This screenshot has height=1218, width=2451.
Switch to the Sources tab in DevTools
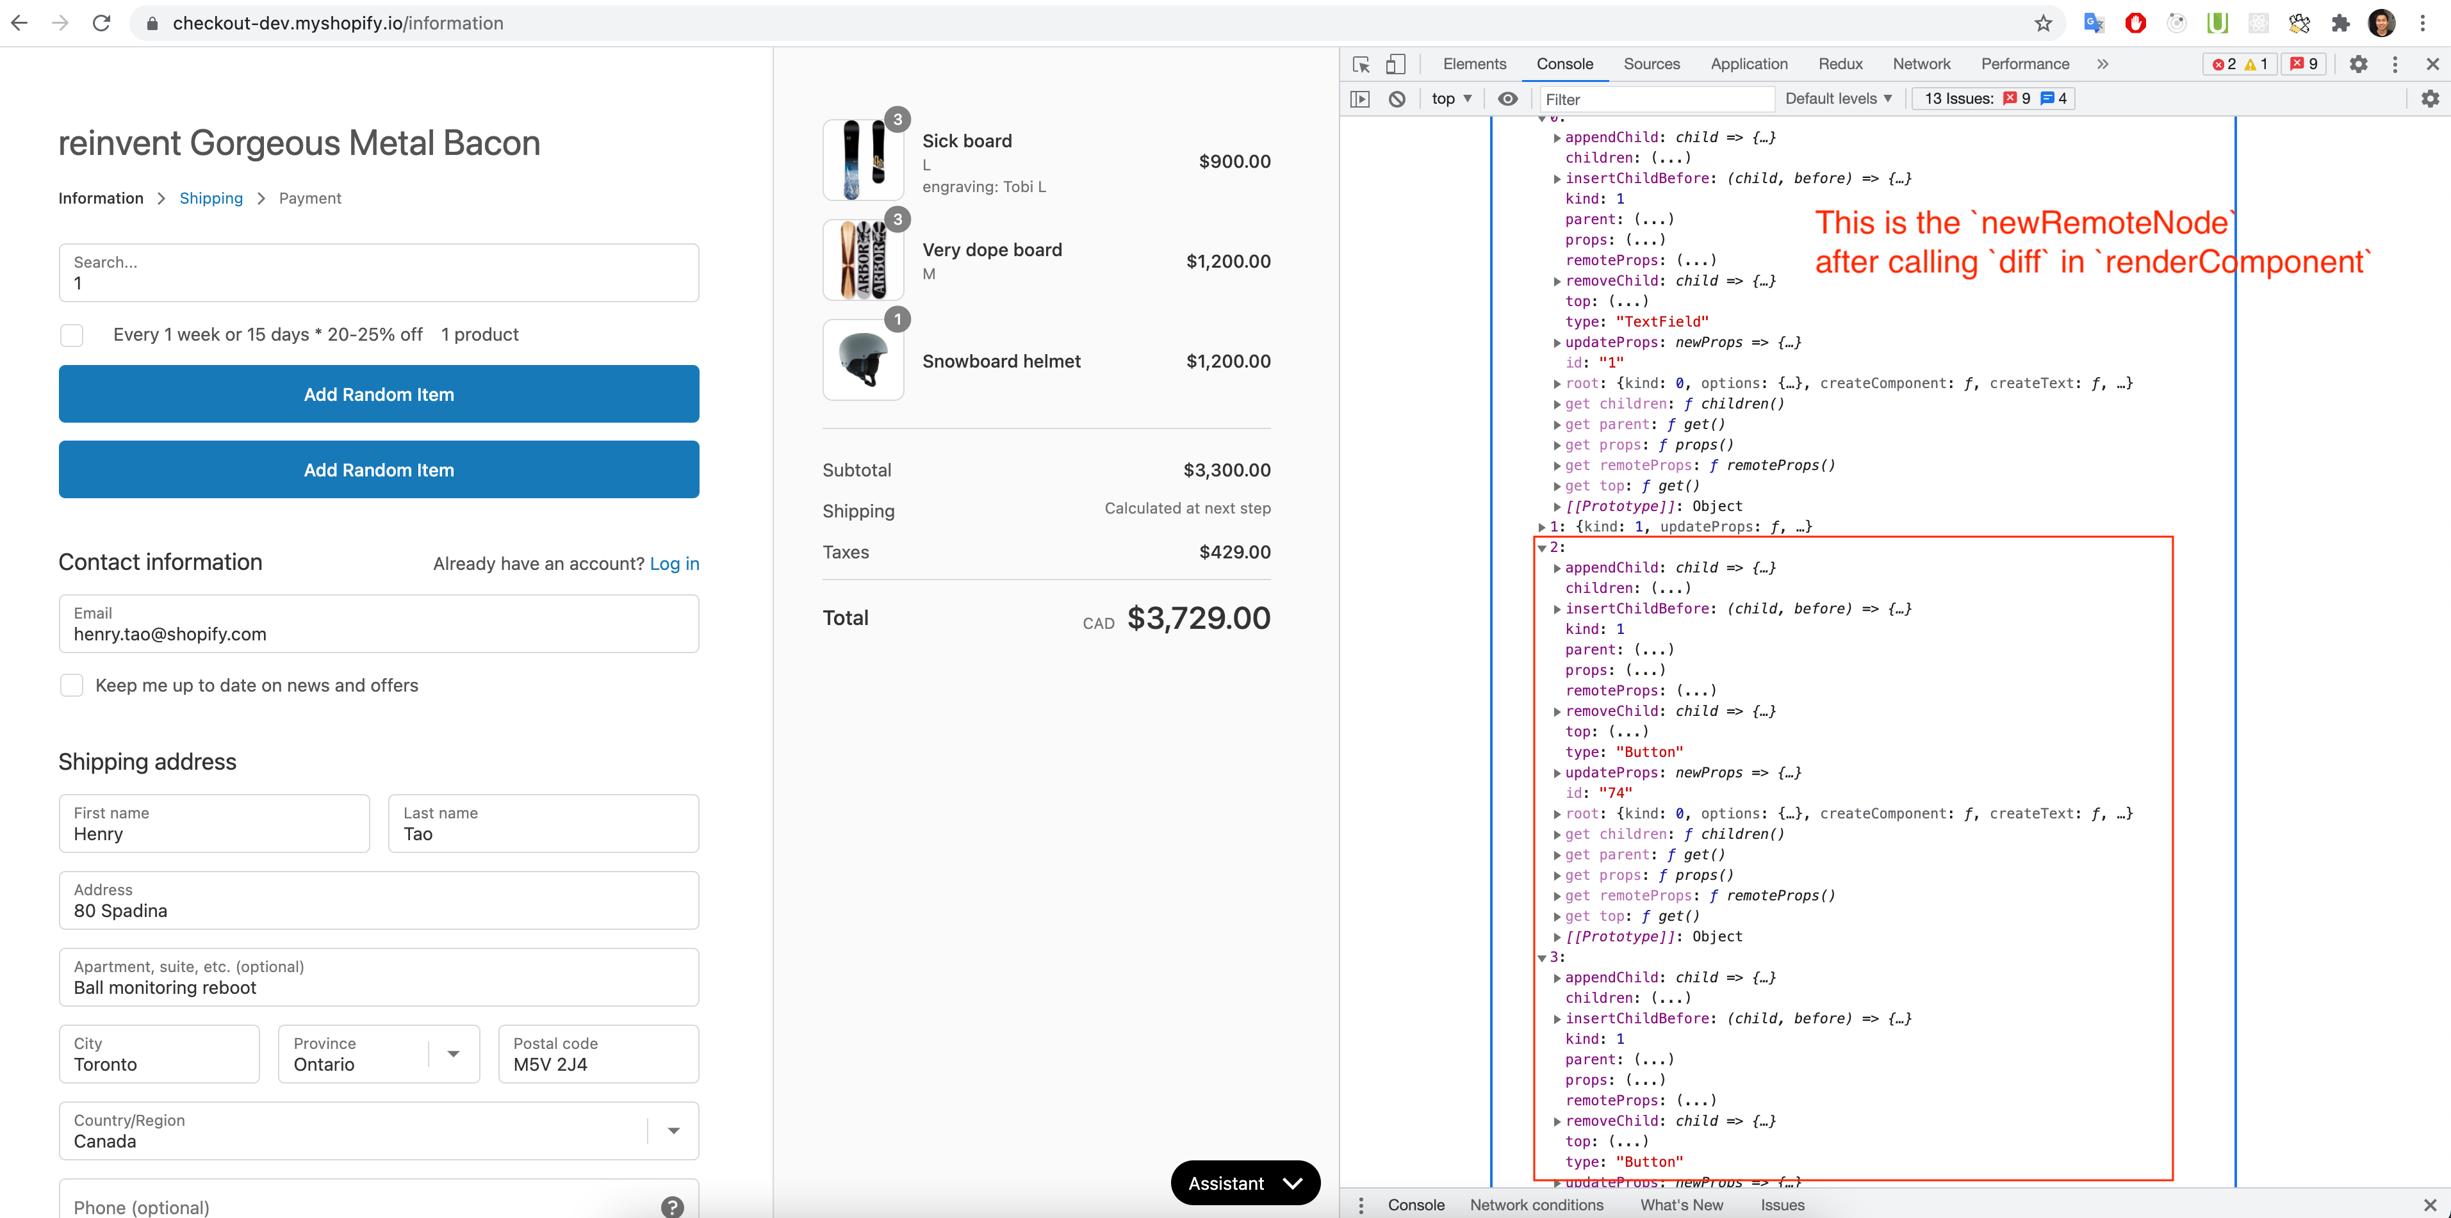pos(1652,63)
